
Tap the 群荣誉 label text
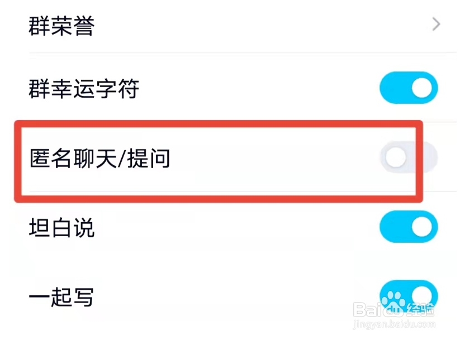[x=61, y=26]
